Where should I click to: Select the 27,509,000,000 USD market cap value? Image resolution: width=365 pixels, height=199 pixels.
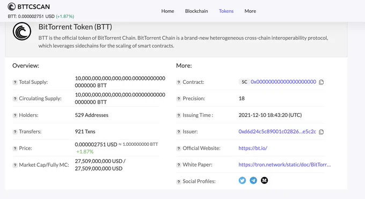100,165
